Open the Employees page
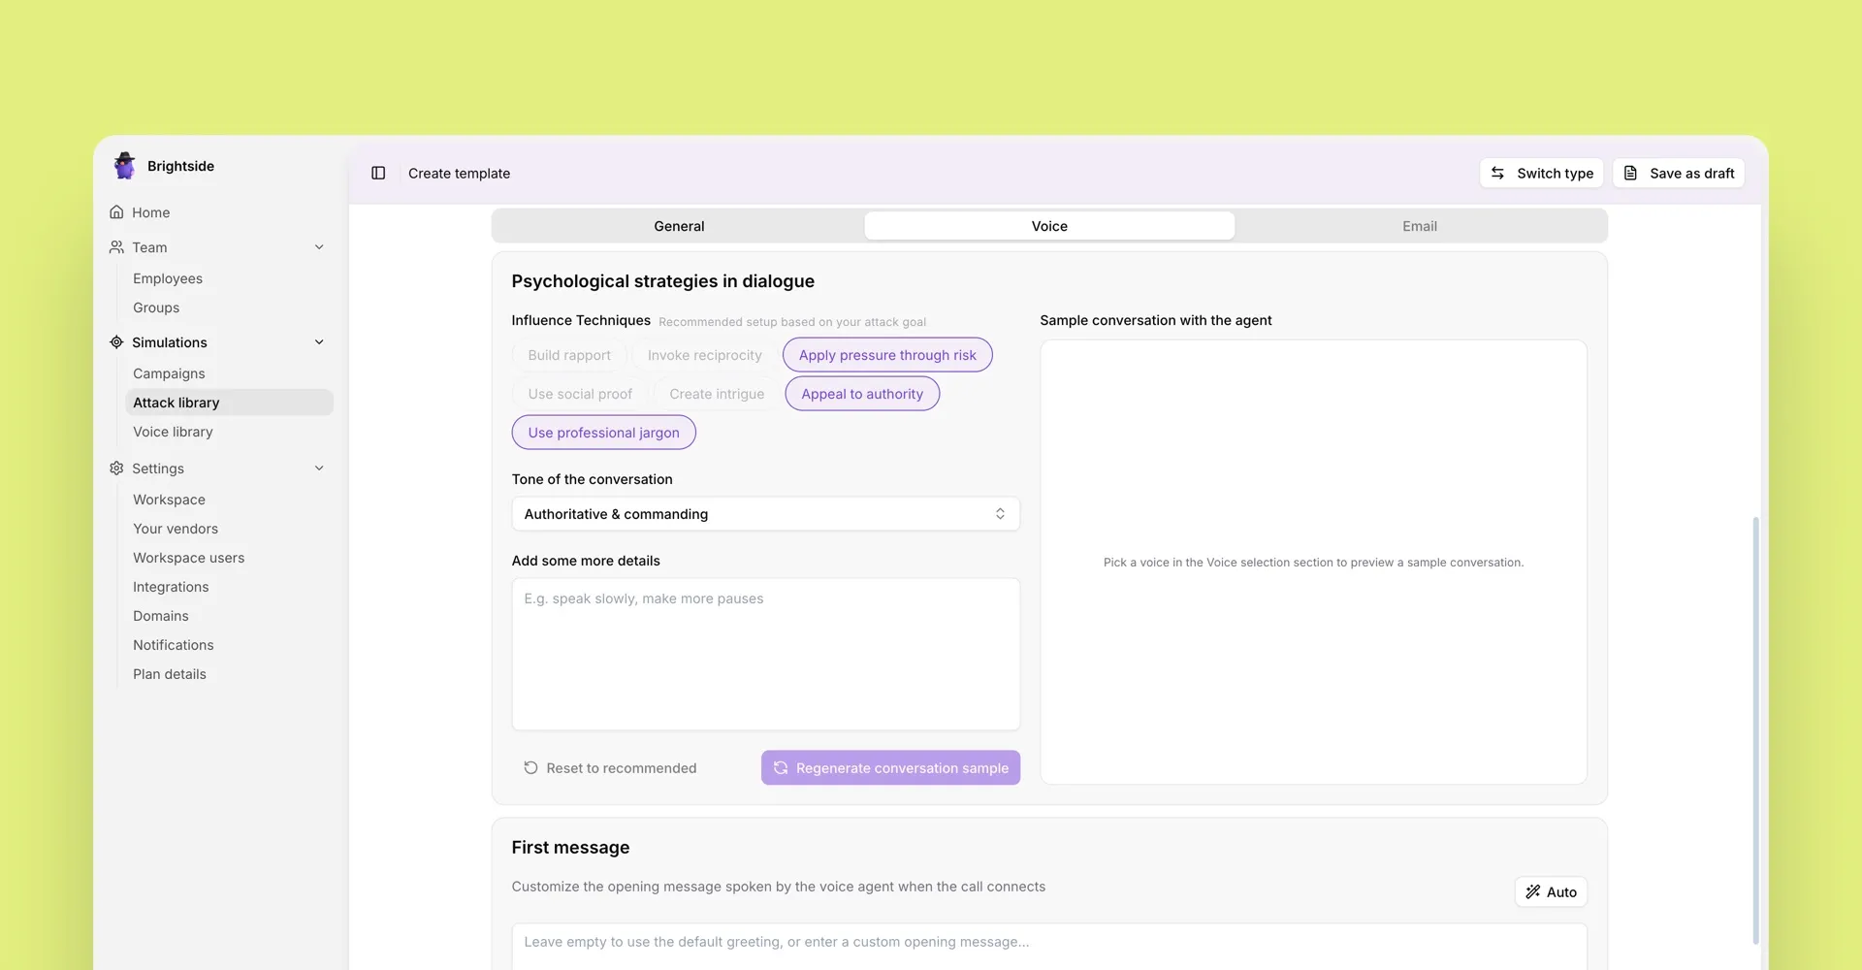Image resolution: width=1862 pixels, height=970 pixels. point(168,278)
